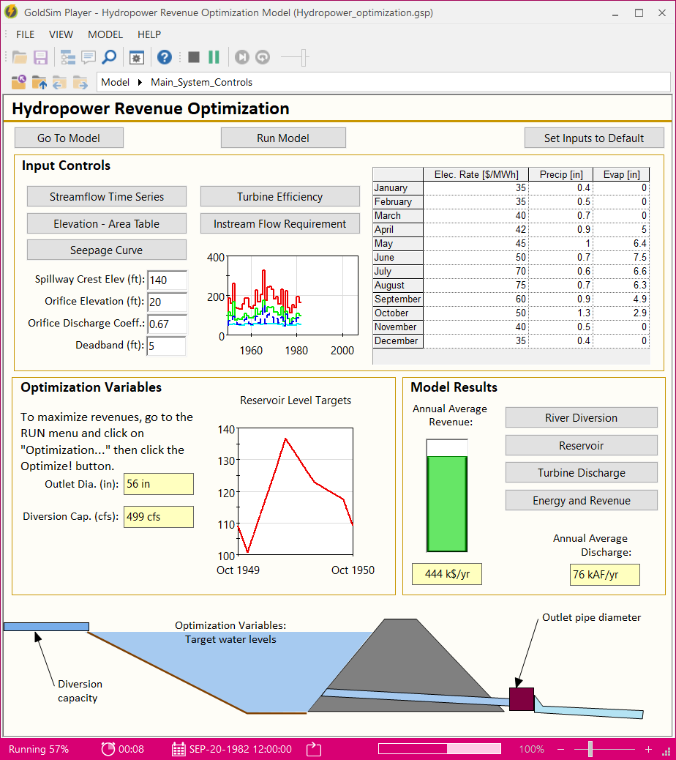The image size is (676, 760).
Task: Go to top-level container folder icon
Action: 19,83
